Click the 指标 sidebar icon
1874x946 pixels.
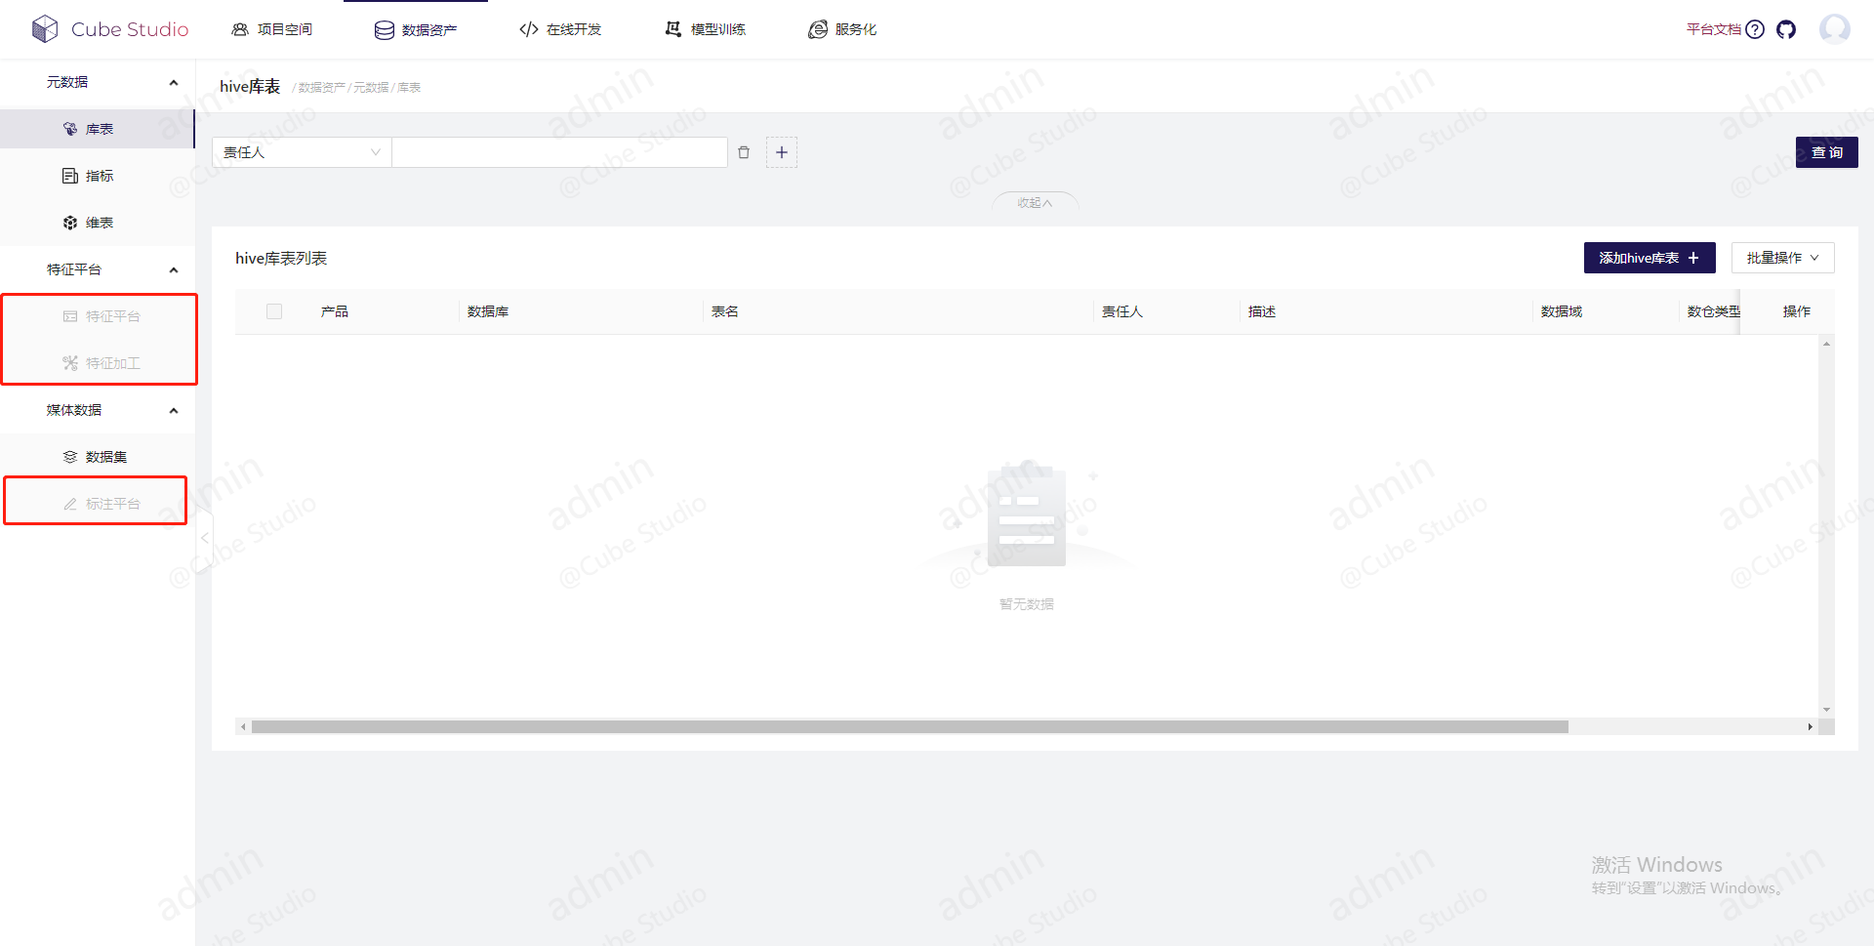point(70,176)
